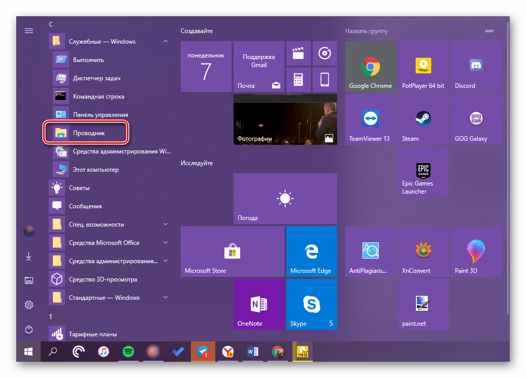Open Microsoft Word from the taskbar

pos(253,352)
